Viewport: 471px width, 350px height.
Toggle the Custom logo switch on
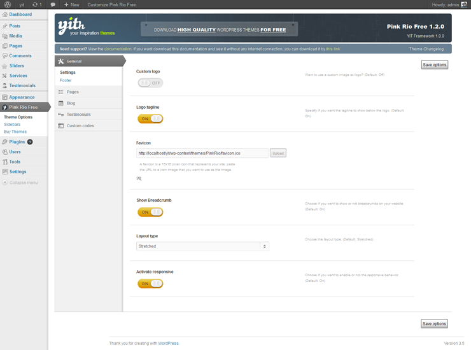tap(150, 83)
